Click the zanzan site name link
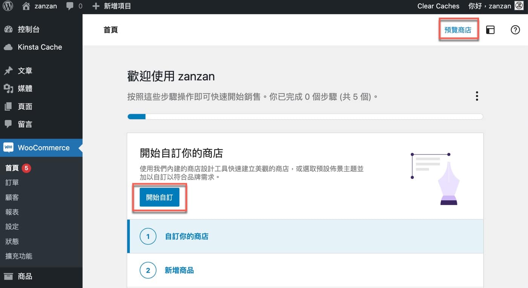 [x=46, y=6]
